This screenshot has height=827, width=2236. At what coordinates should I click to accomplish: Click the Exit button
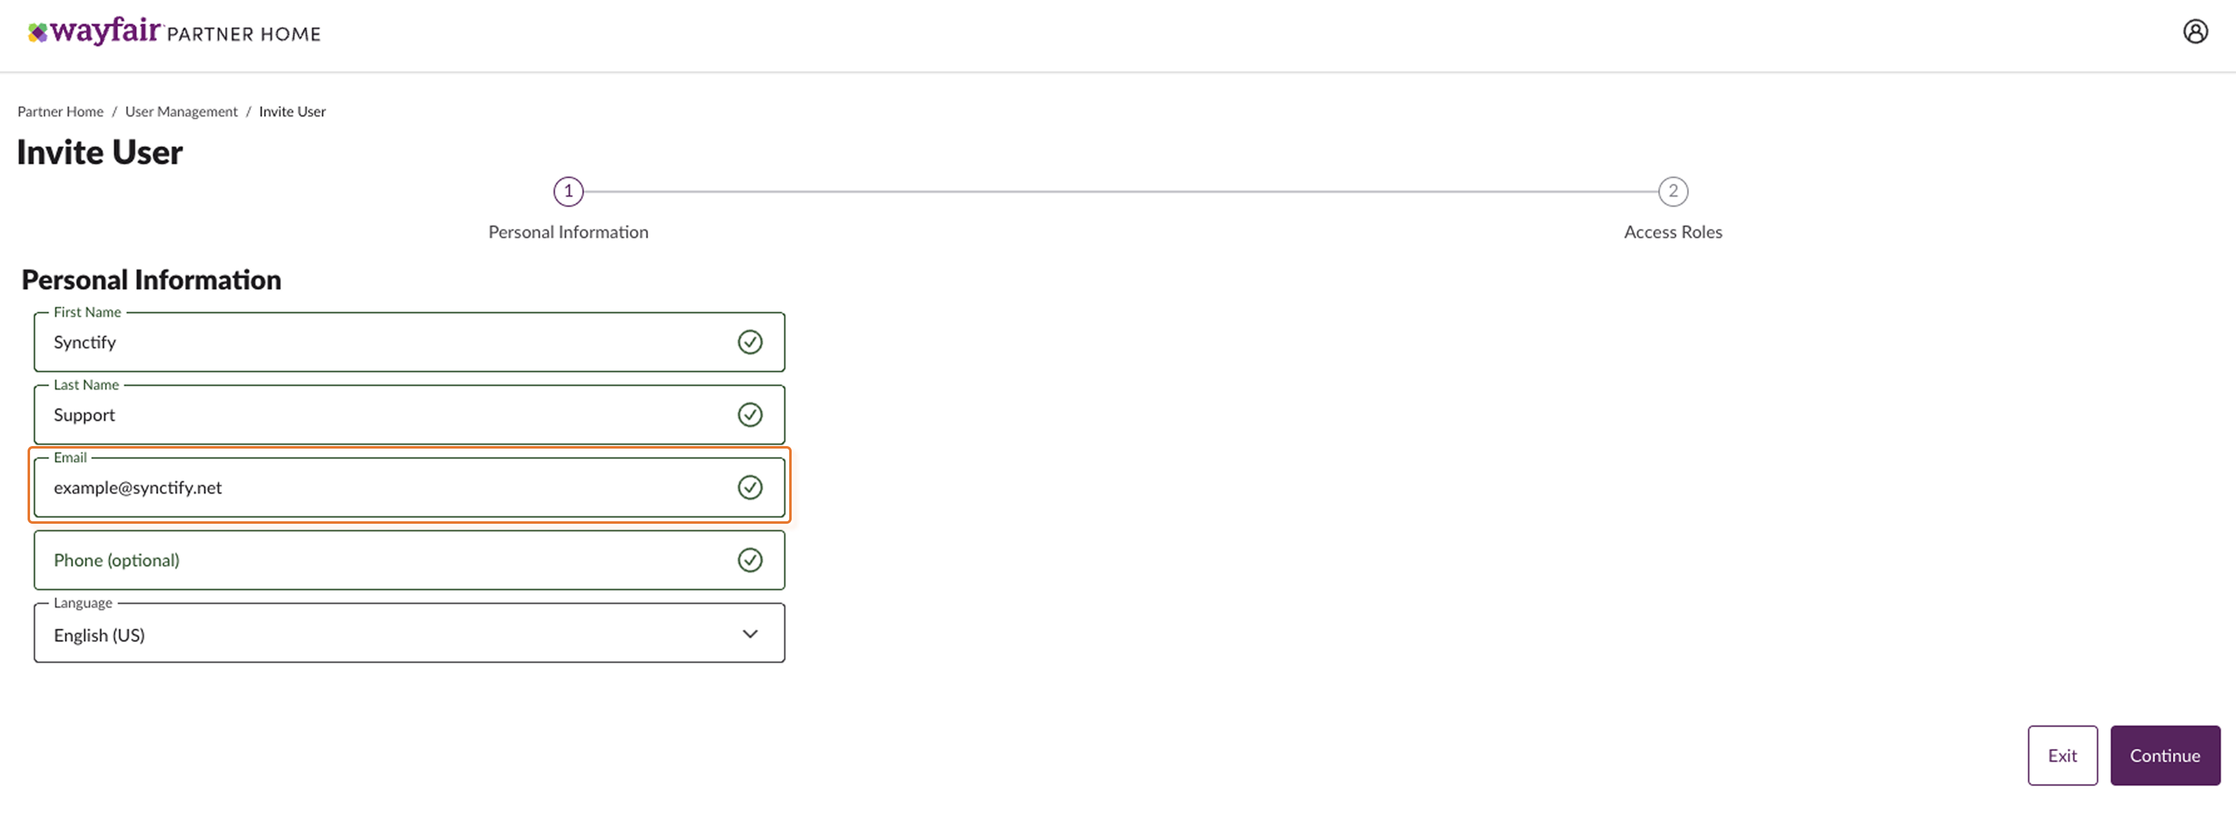(2061, 756)
